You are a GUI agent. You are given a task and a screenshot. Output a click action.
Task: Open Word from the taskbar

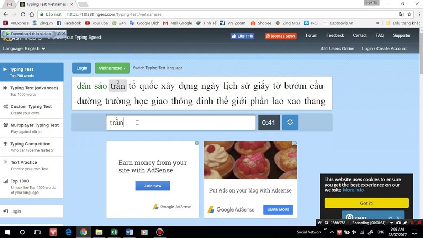(x=129, y=232)
